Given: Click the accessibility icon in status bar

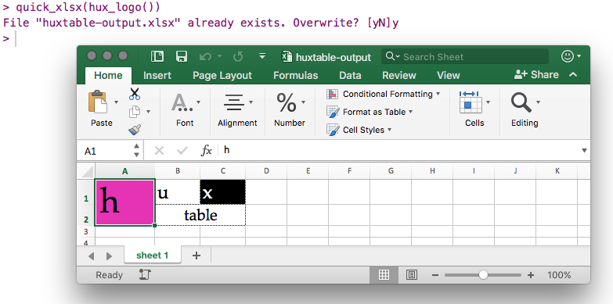Looking at the screenshot, I should coord(145,275).
